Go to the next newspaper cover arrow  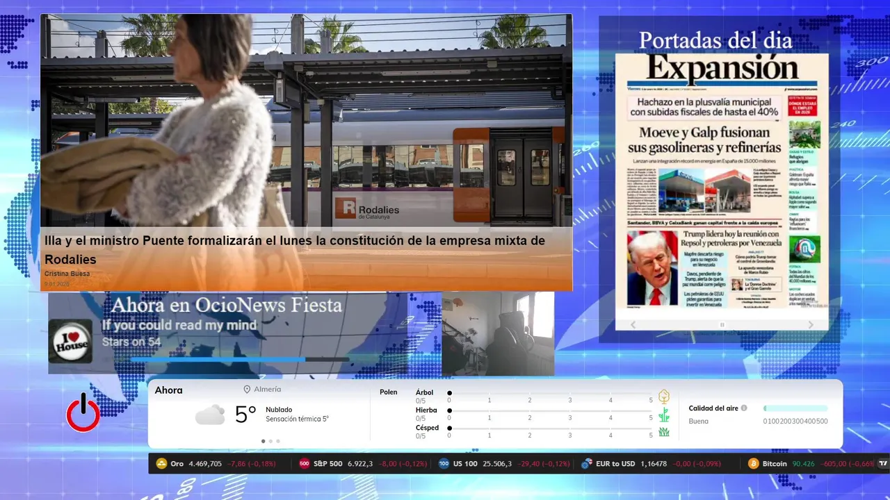coord(811,324)
